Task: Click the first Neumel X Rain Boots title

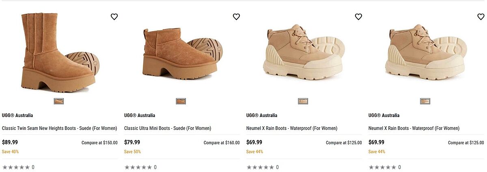Action: tap(292, 128)
